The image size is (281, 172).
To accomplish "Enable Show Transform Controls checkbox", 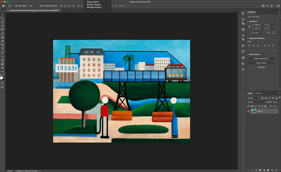I will [38, 6].
